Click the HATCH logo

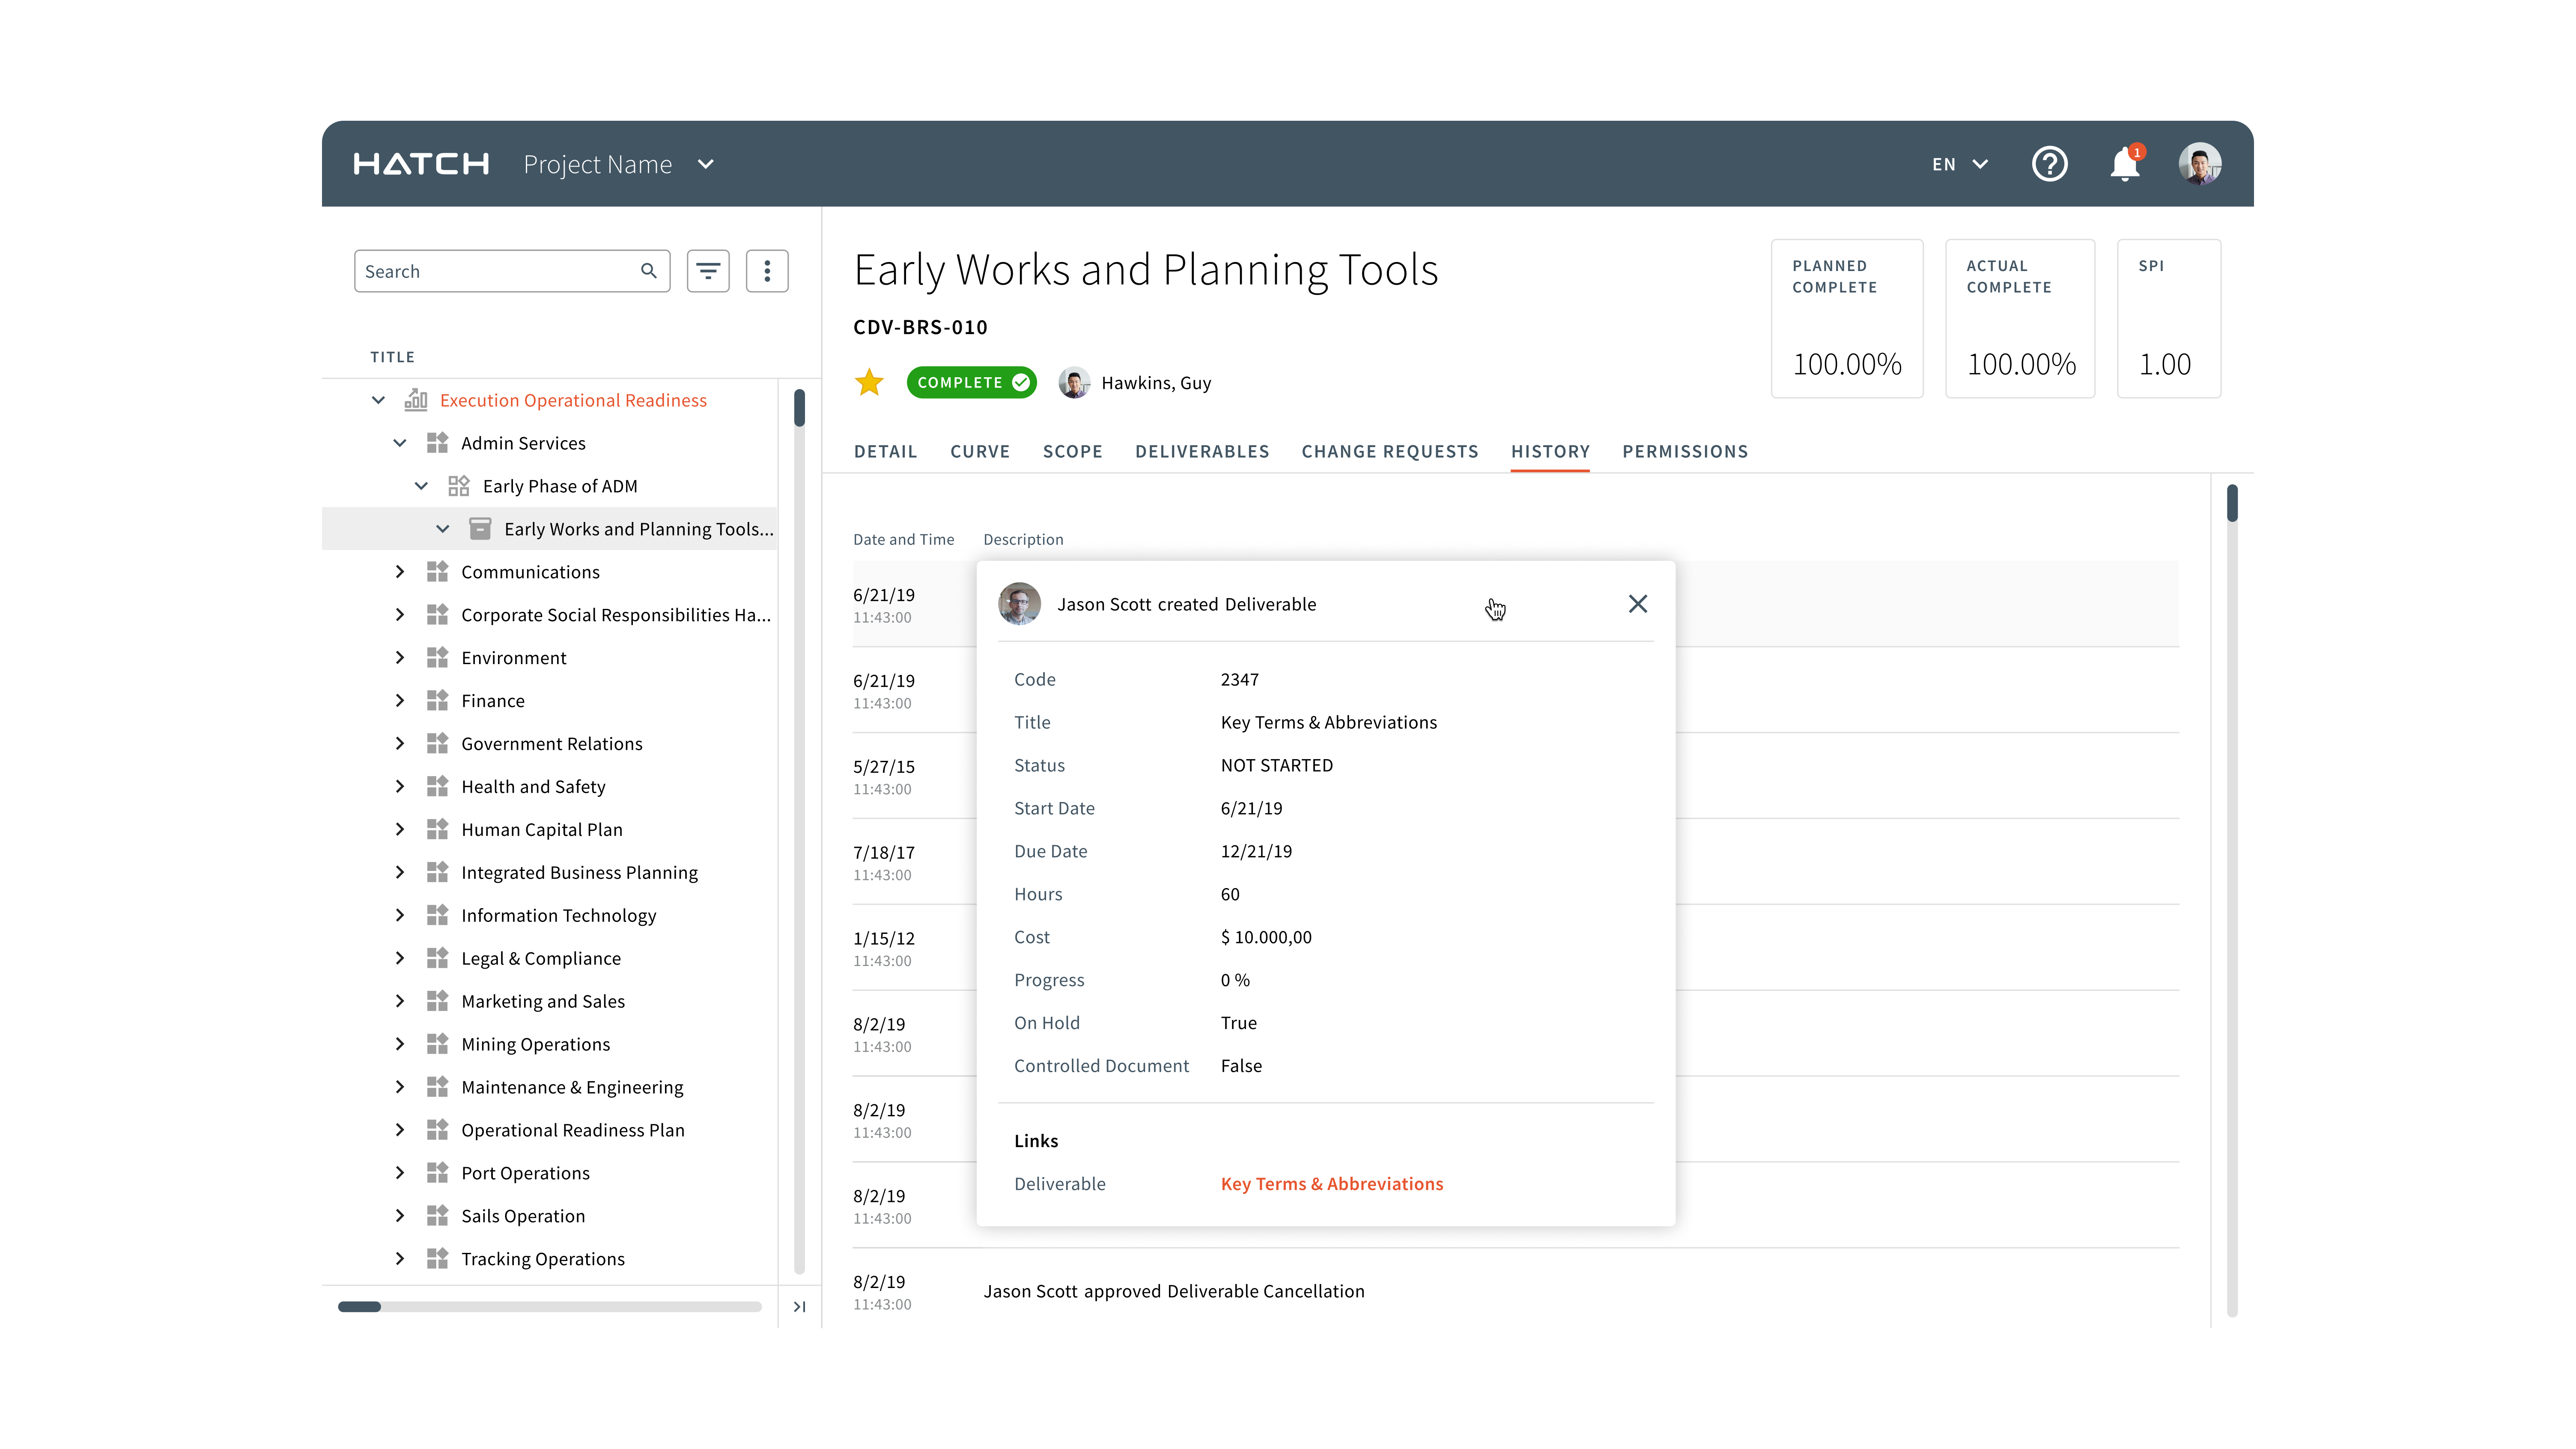point(421,164)
